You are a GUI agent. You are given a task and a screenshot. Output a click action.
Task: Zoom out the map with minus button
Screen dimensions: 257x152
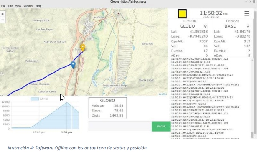point(3,20)
